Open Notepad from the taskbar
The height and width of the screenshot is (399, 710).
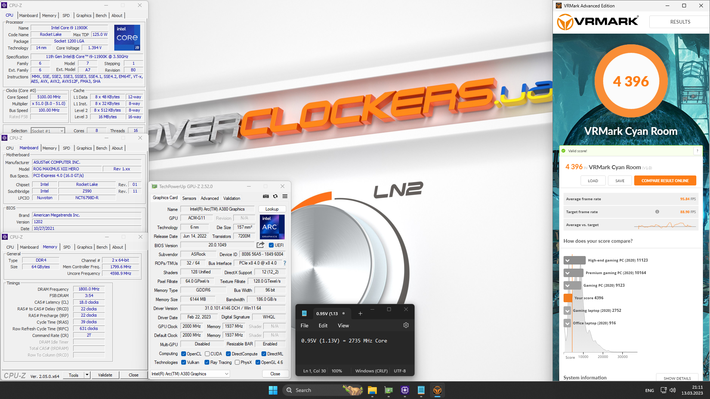pos(421,390)
